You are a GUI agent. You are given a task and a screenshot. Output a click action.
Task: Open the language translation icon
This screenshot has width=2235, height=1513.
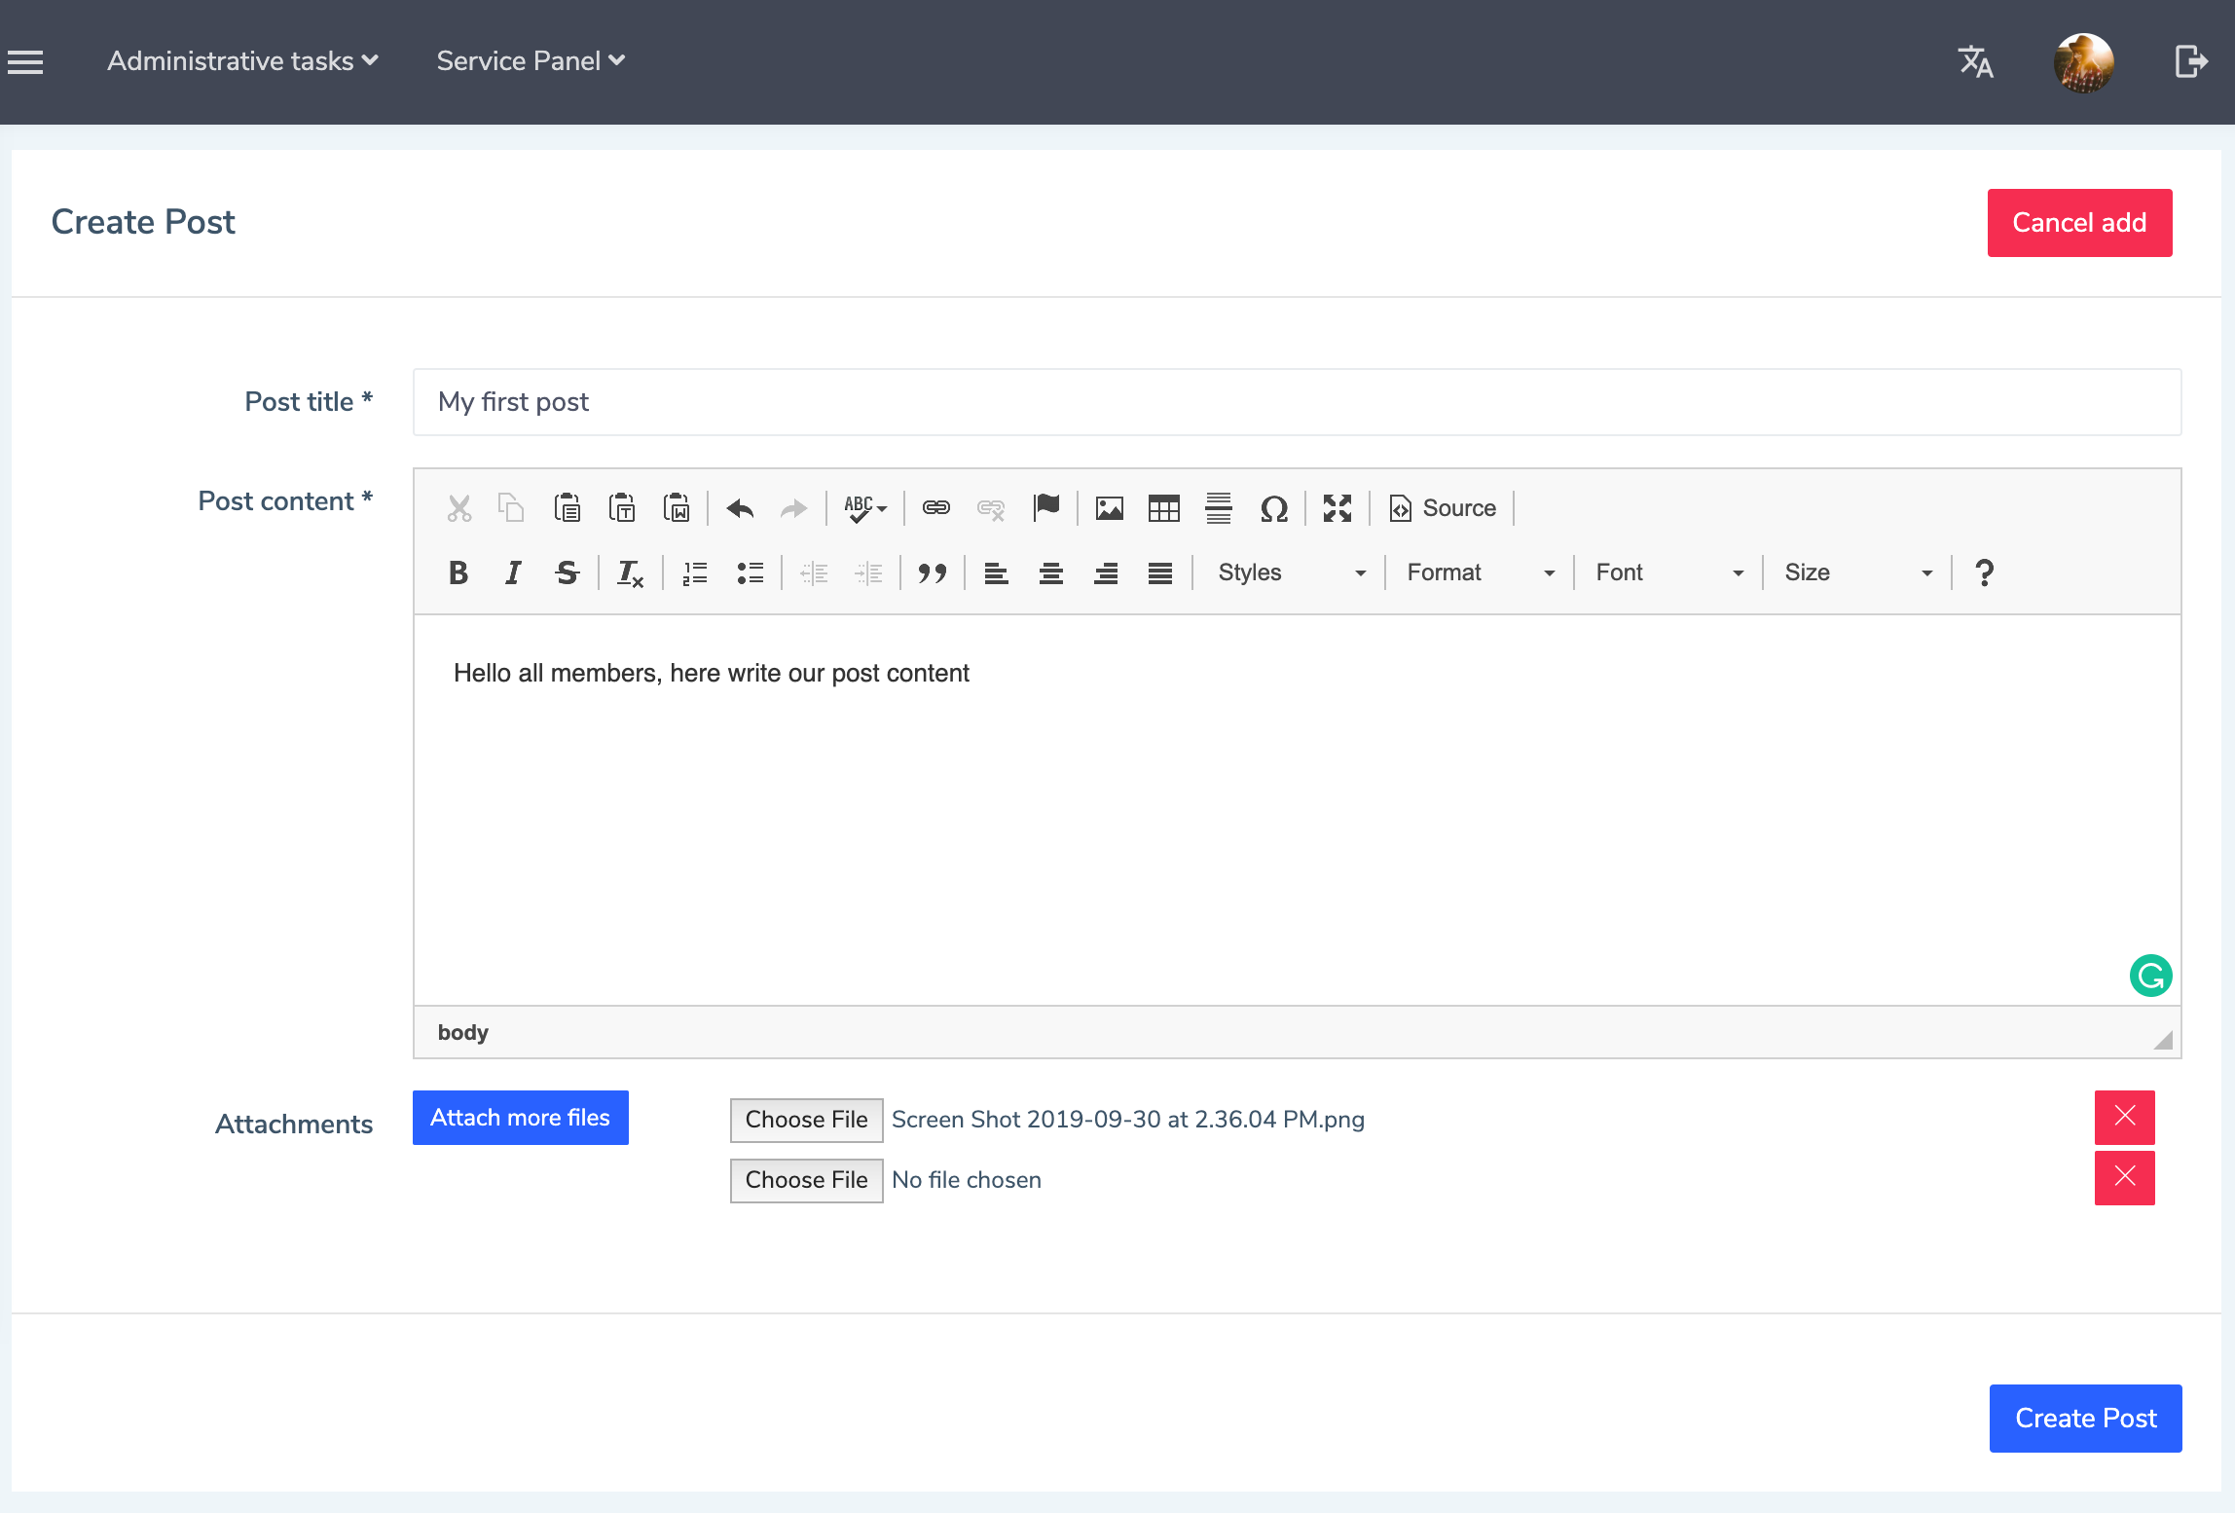tap(1976, 62)
